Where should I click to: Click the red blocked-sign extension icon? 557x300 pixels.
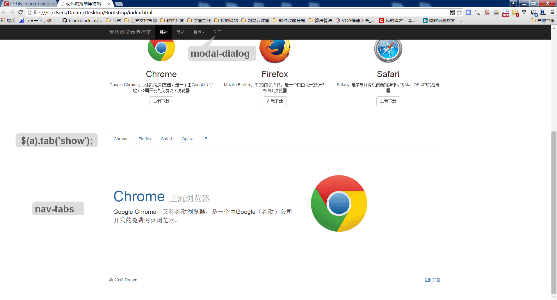[x=487, y=13]
